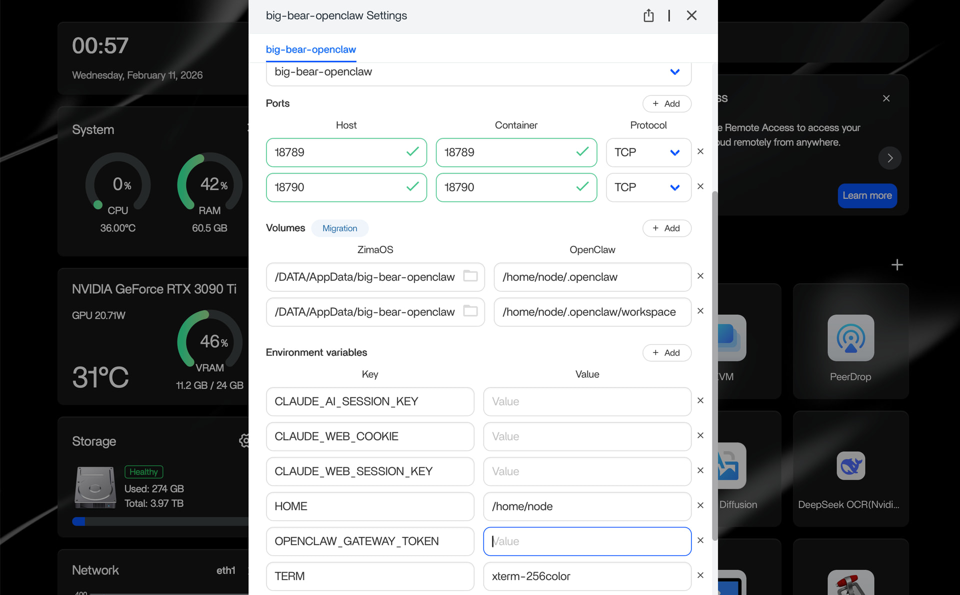Browse folder for second ZimaOS volume path
The image size is (960, 595).
(470, 311)
